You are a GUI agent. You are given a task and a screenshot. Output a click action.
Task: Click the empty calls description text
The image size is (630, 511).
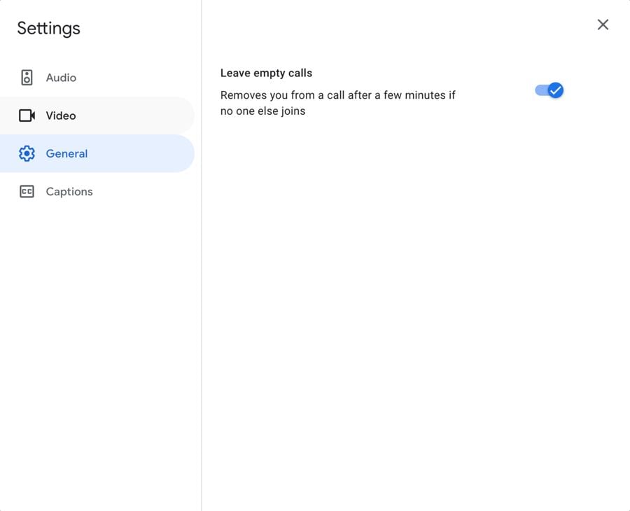(338, 102)
